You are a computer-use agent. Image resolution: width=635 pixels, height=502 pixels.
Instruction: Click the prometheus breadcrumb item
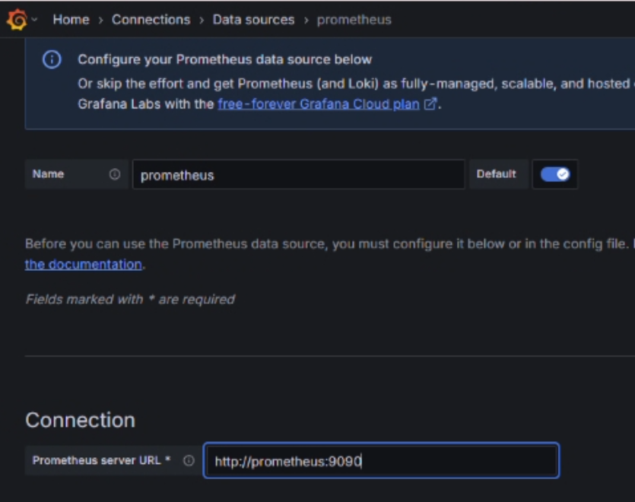coord(354,20)
